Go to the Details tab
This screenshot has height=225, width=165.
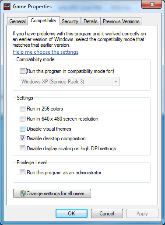[x=91, y=21]
